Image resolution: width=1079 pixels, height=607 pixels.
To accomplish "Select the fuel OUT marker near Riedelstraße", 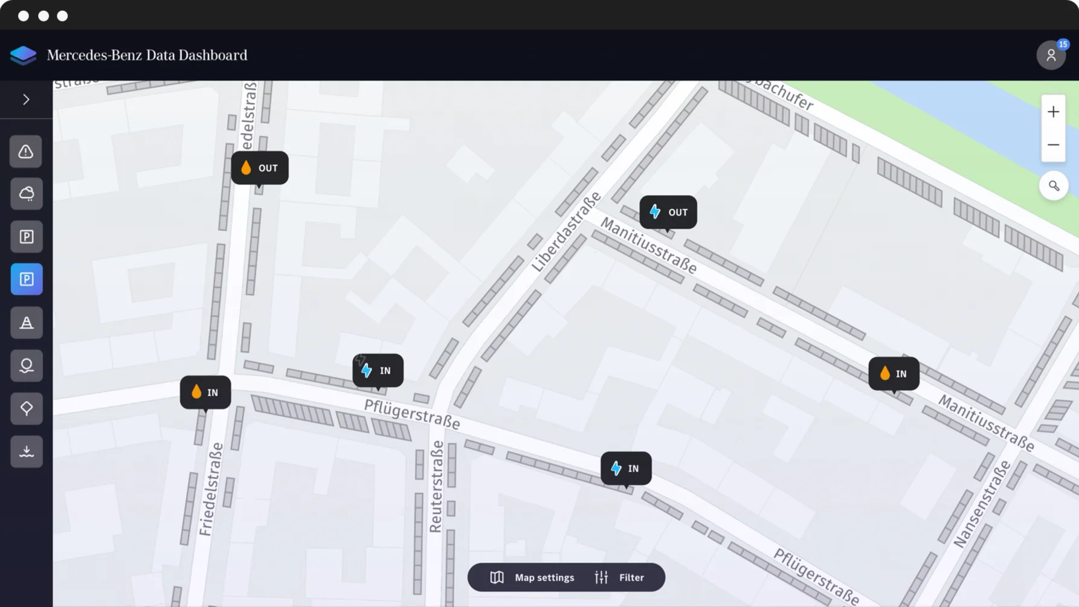I will click(x=259, y=168).
